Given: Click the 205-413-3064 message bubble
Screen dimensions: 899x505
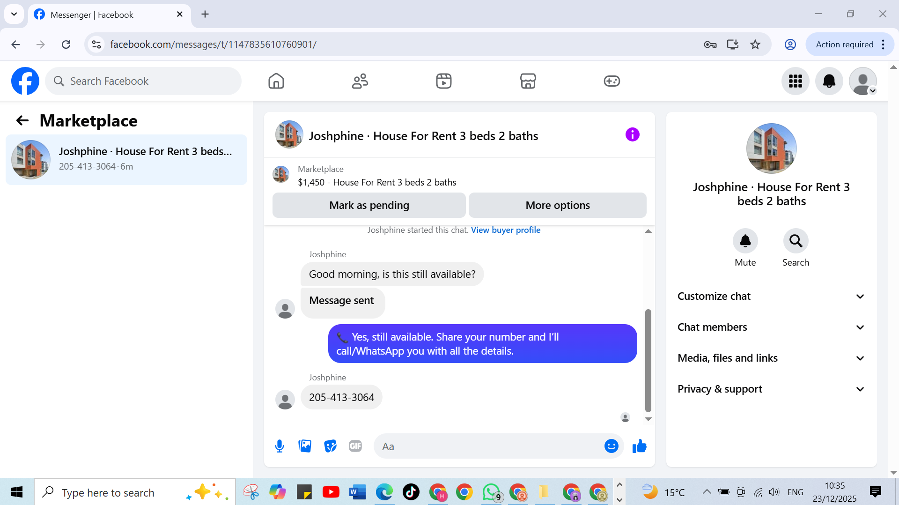Looking at the screenshot, I should tap(341, 397).
